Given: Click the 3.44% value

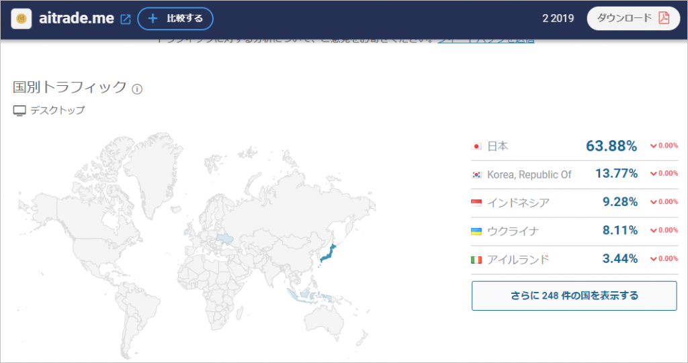Looking at the screenshot, I should pos(620,258).
